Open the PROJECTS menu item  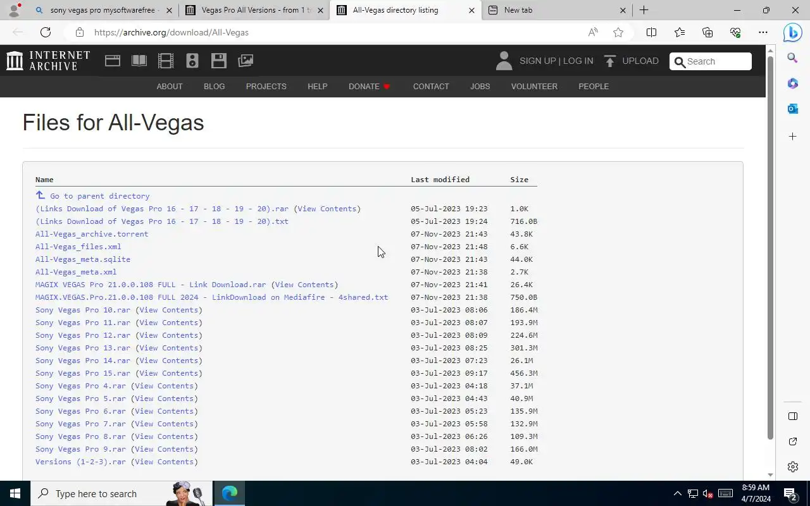[266, 86]
